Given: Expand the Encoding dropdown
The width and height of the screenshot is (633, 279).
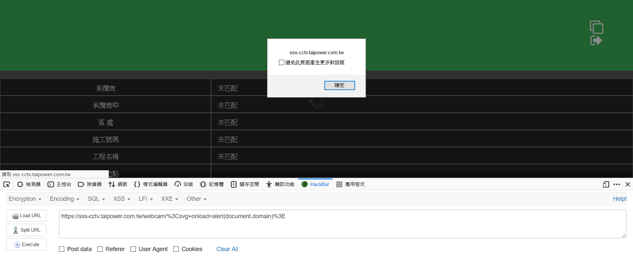Looking at the screenshot, I should tap(65, 199).
